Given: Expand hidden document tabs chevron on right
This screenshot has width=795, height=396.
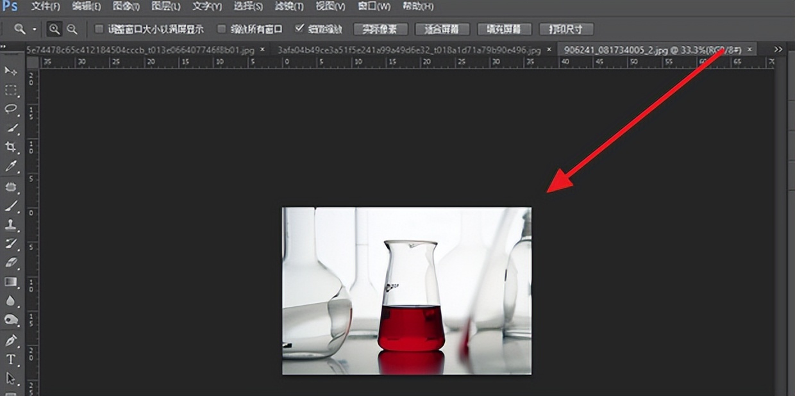Looking at the screenshot, I should [778, 49].
